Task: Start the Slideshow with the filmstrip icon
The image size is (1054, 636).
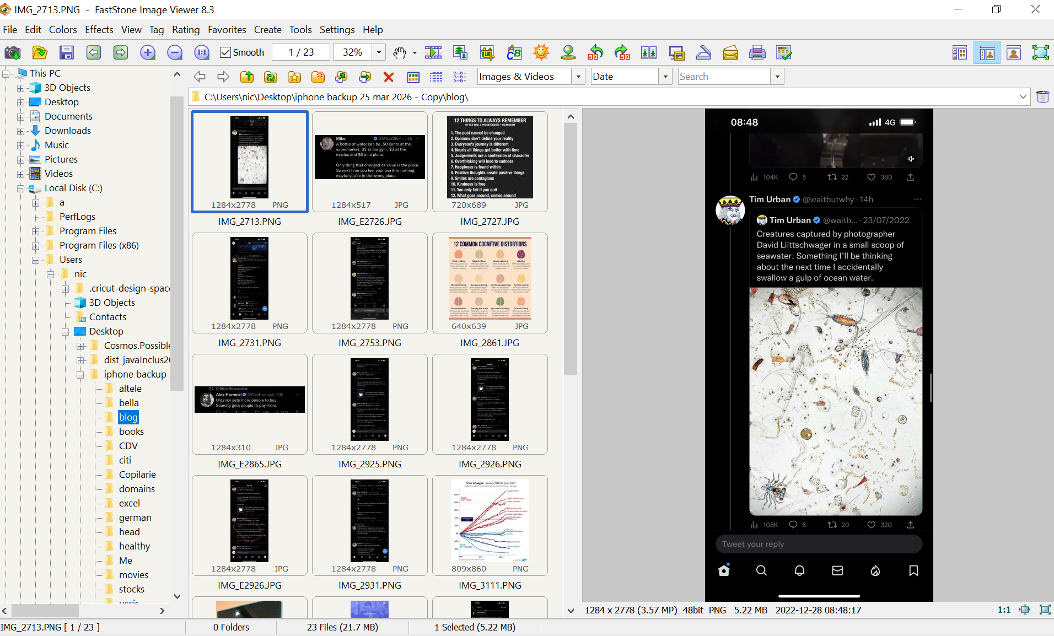Action: tap(433, 52)
